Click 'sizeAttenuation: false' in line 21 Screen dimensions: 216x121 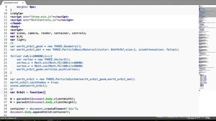click(157, 50)
